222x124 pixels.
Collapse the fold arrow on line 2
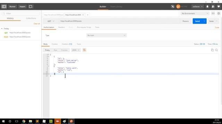(x=49, y=56)
